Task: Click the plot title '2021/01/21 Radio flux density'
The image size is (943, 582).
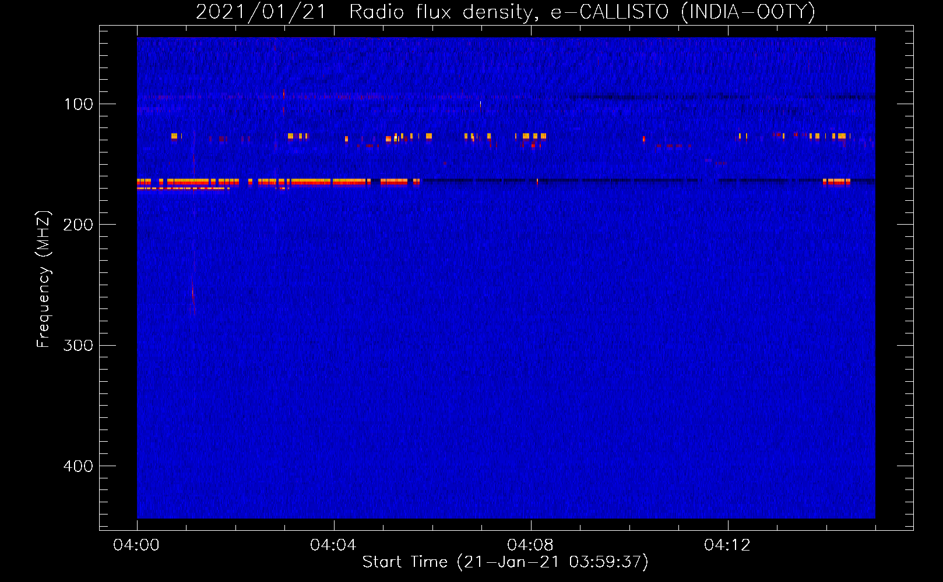Action: click(364, 12)
